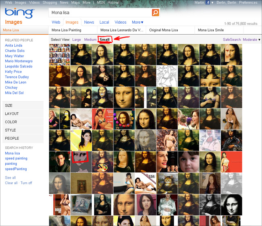Image resolution: width=262 pixels, height=226 pixels.
Task: Expand the SIZE filter
Action: 23,105
